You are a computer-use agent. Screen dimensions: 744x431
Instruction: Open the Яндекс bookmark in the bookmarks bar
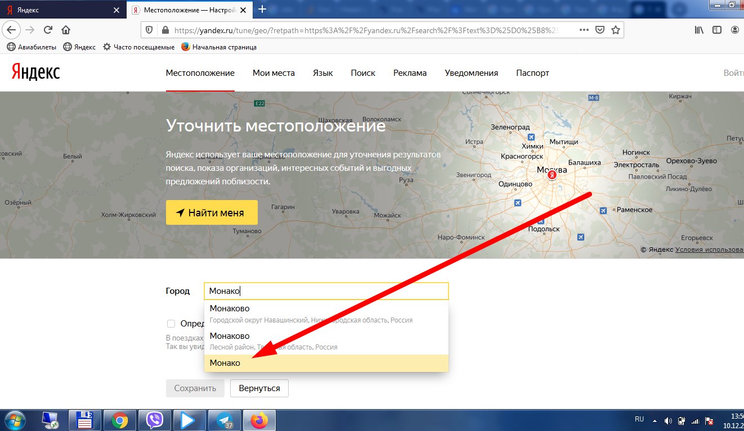(79, 47)
